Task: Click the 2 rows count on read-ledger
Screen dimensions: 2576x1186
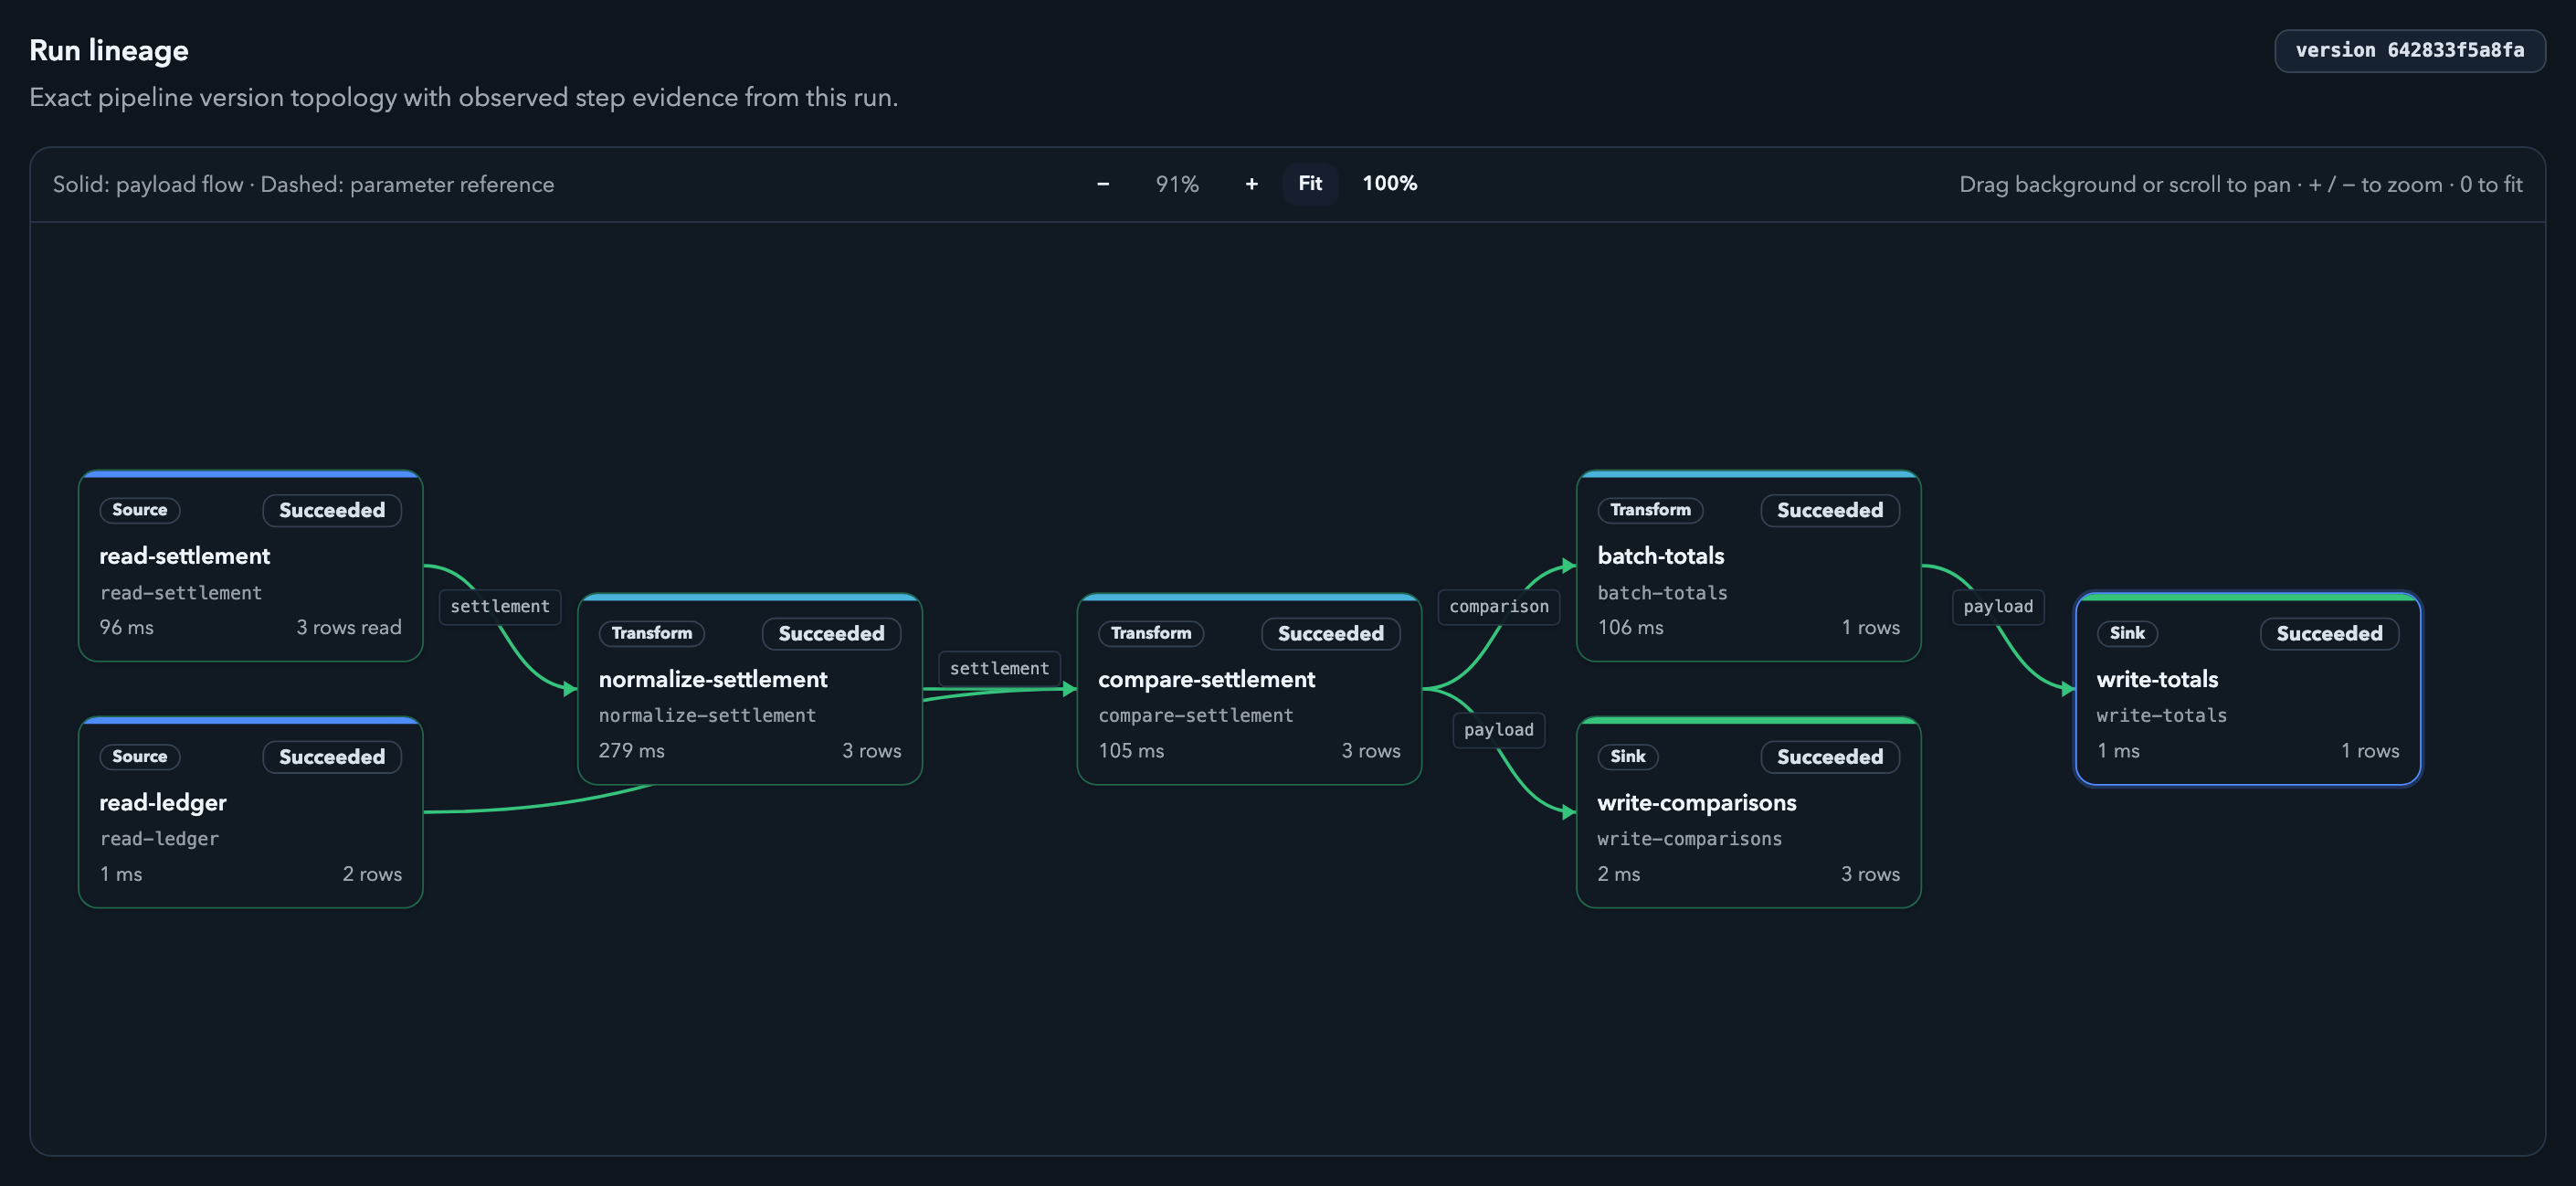Action: tap(372, 874)
